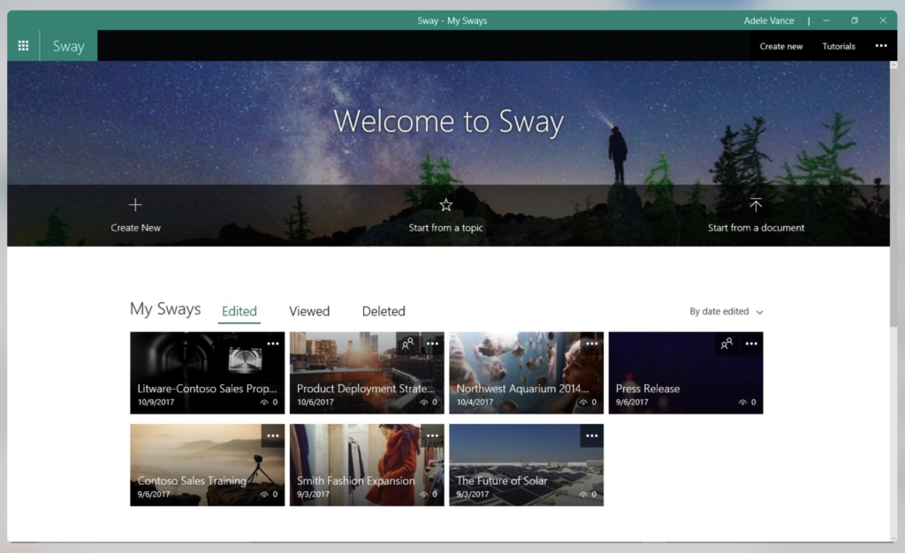The height and width of the screenshot is (553, 905).
Task: Open options menu on Contoso Sales Training card
Action: pos(273,436)
